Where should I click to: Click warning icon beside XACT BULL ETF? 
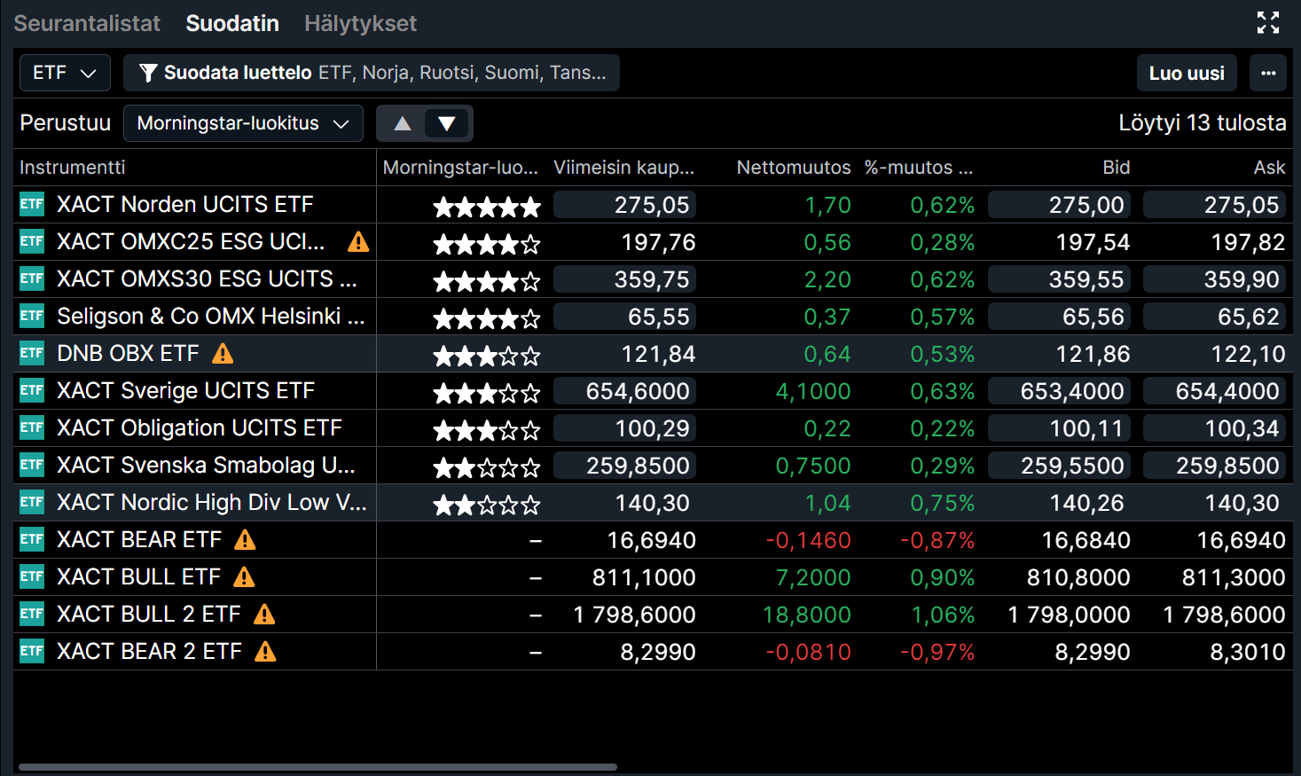244,576
